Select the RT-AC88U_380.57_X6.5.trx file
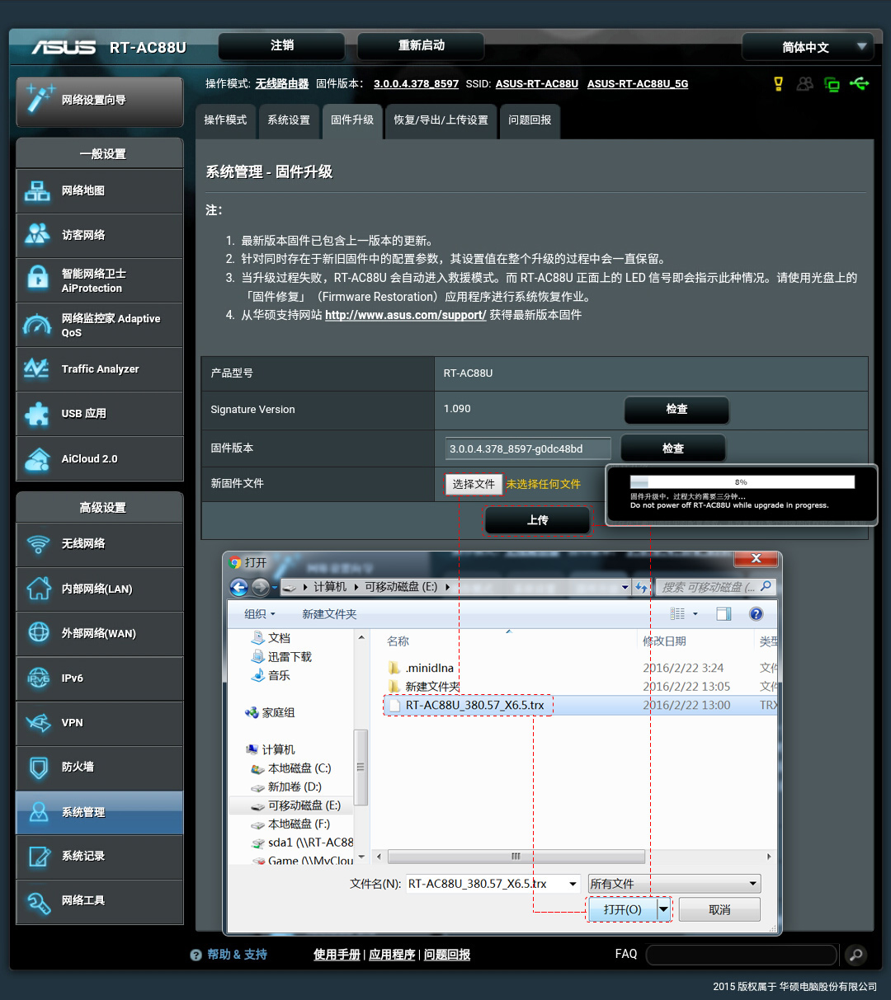This screenshot has height=1000, width=891. point(474,706)
